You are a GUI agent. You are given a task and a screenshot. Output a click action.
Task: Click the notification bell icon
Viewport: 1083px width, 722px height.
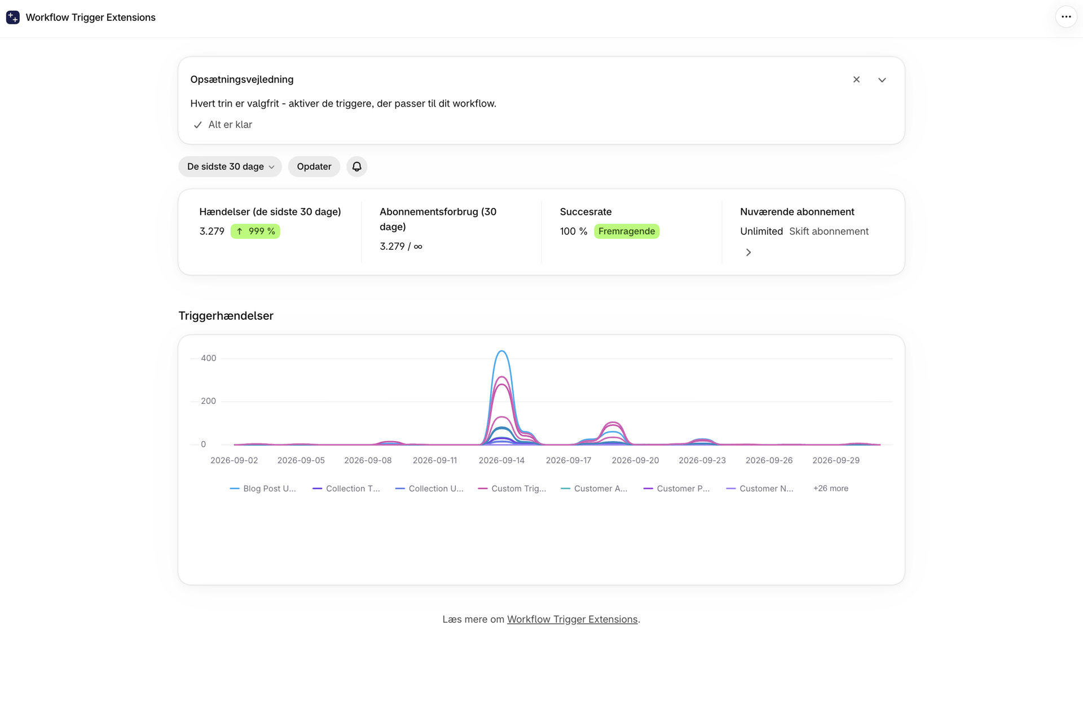pyautogui.click(x=356, y=166)
